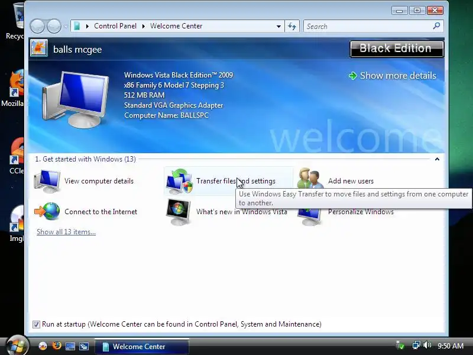Click the address bar folder icon
The height and width of the screenshot is (355, 473).
tap(77, 26)
